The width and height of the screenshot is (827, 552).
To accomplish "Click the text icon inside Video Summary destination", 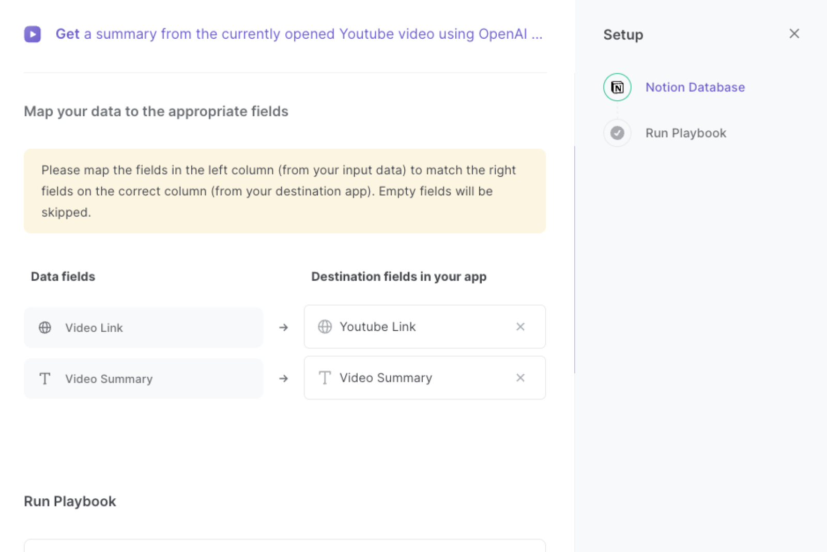I will click(x=325, y=378).
